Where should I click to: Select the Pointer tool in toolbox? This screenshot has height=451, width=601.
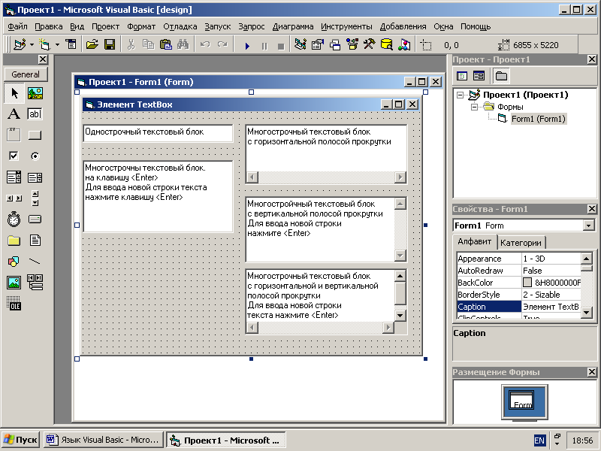[x=14, y=93]
